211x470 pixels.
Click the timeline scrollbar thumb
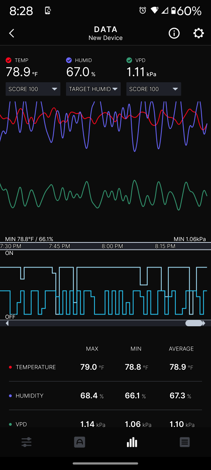(x=194, y=323)
